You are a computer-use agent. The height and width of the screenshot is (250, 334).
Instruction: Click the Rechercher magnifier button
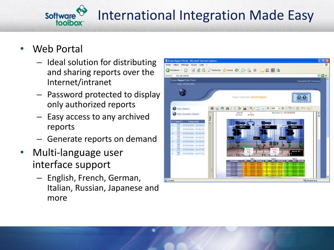point(214,70)
